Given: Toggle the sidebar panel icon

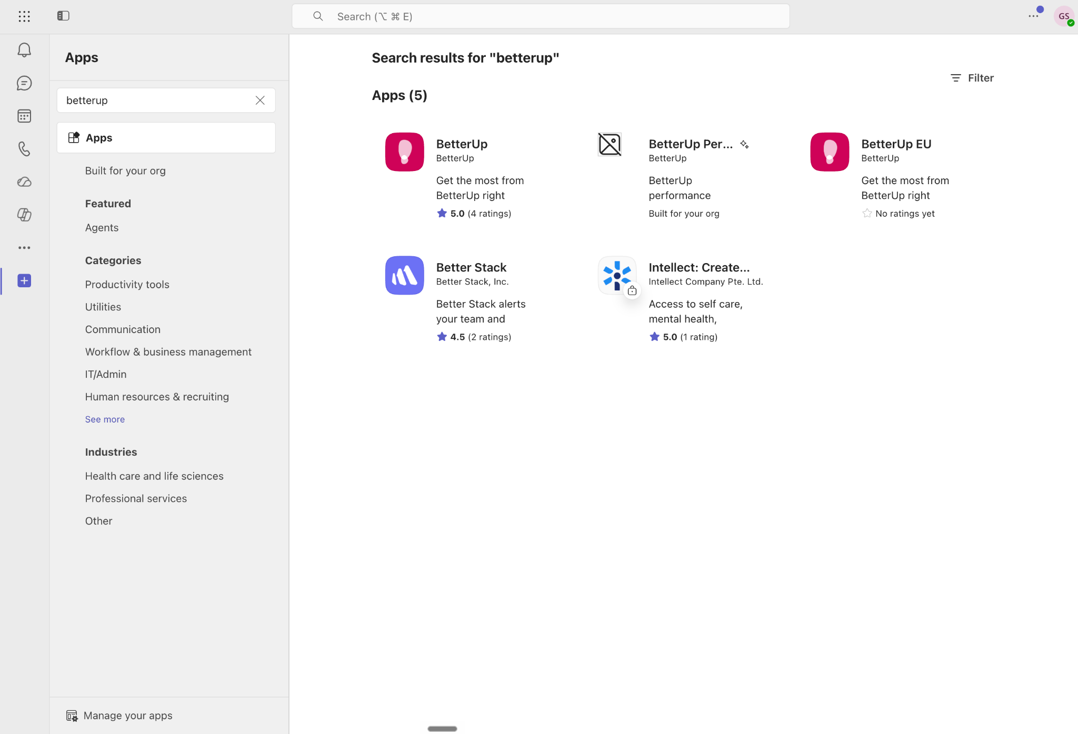Looking at the screenshot, I should click(x=63, y=16).
